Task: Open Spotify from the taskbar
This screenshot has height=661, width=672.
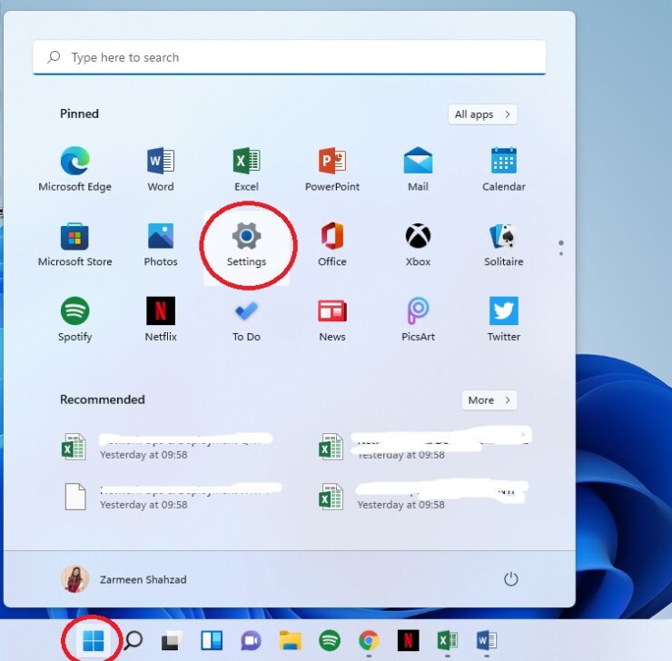Action: click(x=330, y=641)
